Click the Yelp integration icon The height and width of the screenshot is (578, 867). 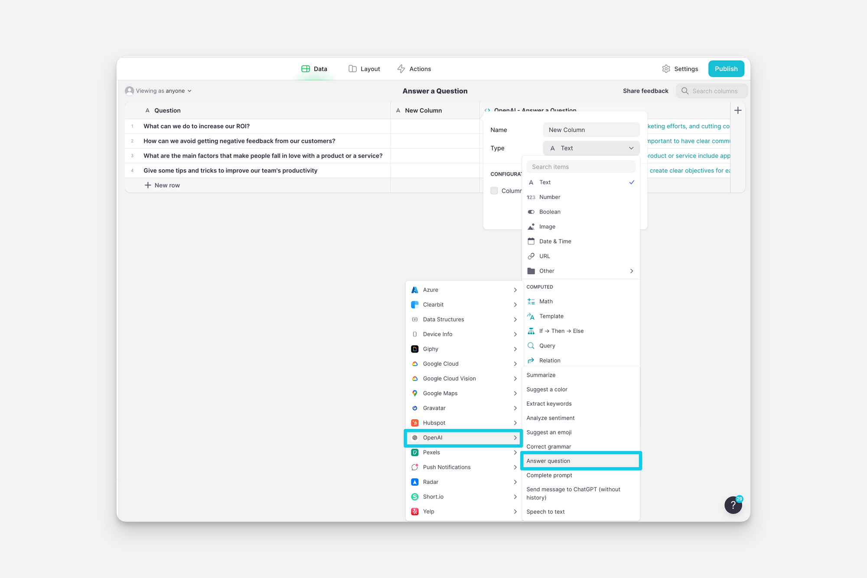tap(415, 512)
